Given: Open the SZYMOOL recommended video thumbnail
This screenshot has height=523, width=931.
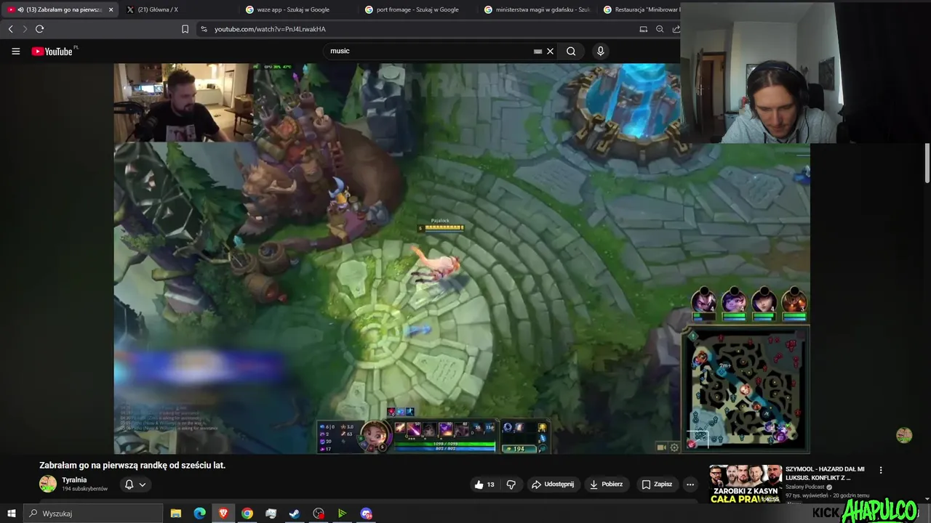Looking at the screenshot, I should [x=746, y=485].
